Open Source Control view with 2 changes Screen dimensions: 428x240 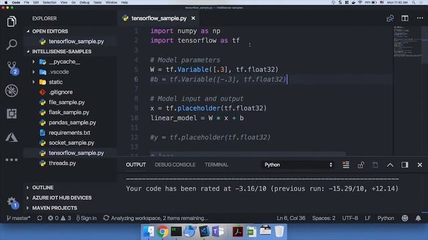(12, 67)
